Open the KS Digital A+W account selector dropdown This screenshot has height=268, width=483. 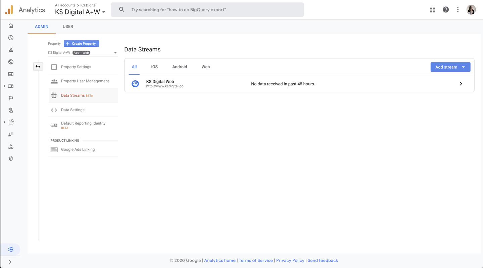click(x=80, y=12)
